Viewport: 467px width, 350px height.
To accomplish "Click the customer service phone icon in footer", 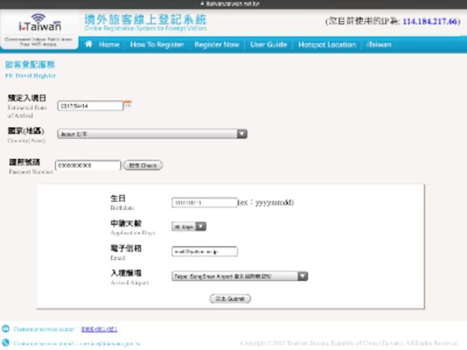I will pyautogui.click(x=6, y=328).
